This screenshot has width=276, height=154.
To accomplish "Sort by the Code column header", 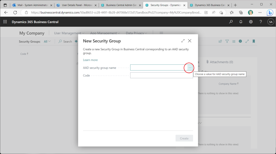I will [x=24, y=54].
